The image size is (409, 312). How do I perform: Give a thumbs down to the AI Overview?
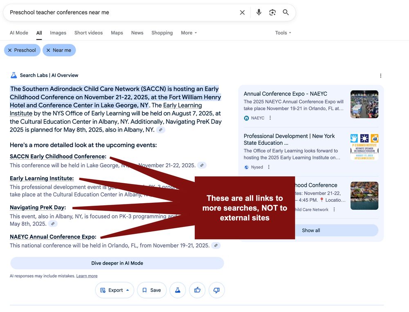tap(216, 290)
